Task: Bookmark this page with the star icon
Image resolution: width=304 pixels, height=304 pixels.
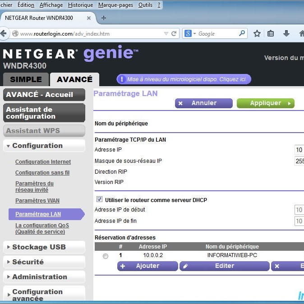Action: [x=257, y=33]
